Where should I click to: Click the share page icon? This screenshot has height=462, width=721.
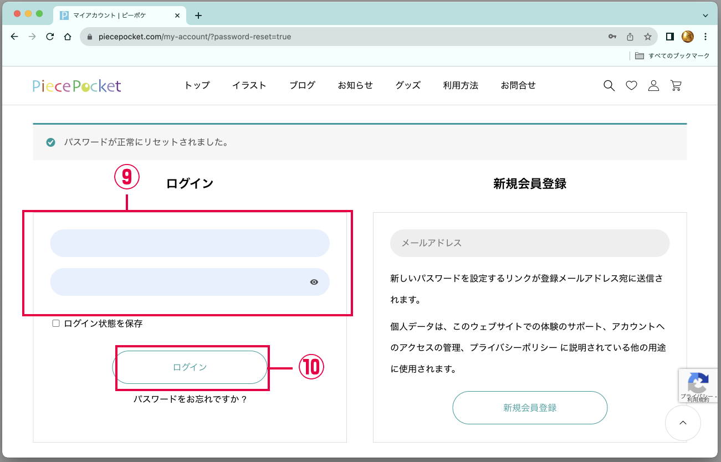[630, 37]
